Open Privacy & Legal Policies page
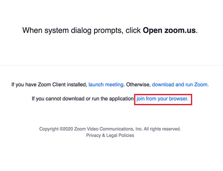Screen dimensions: 223x171 tap(110, 135)
